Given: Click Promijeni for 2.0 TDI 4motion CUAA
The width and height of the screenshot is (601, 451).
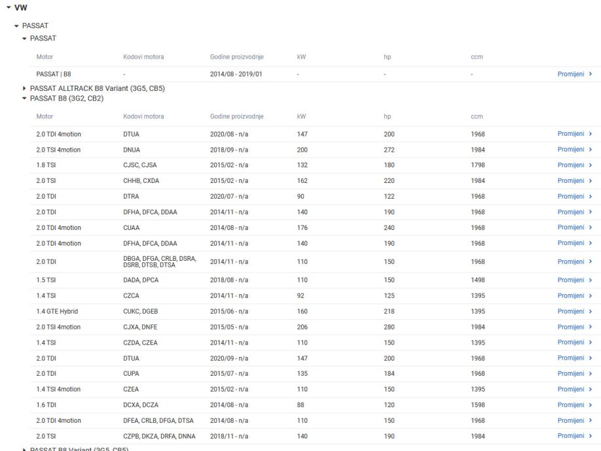Looking at the screenshot, I should [571, 227].
